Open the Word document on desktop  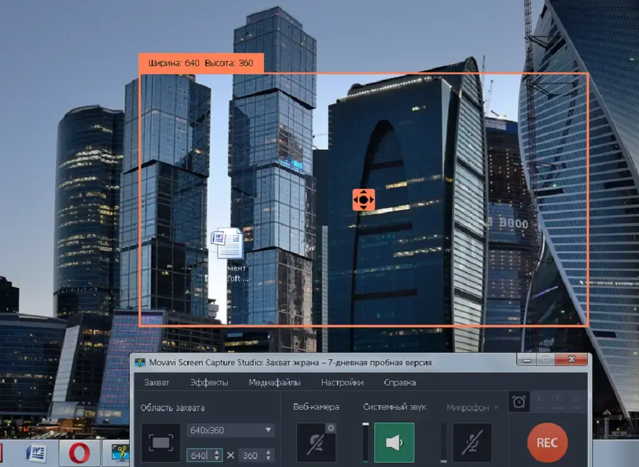click(x=228, y=244)
